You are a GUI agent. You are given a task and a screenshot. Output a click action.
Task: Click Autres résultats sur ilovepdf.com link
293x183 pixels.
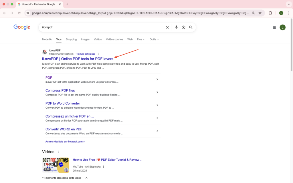tap(65, 142)
